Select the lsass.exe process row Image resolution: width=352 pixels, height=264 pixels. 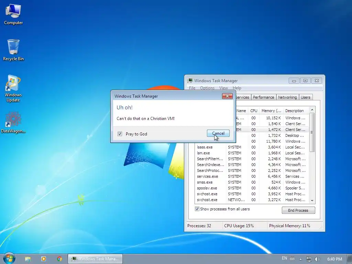click(x=252, y=147)
